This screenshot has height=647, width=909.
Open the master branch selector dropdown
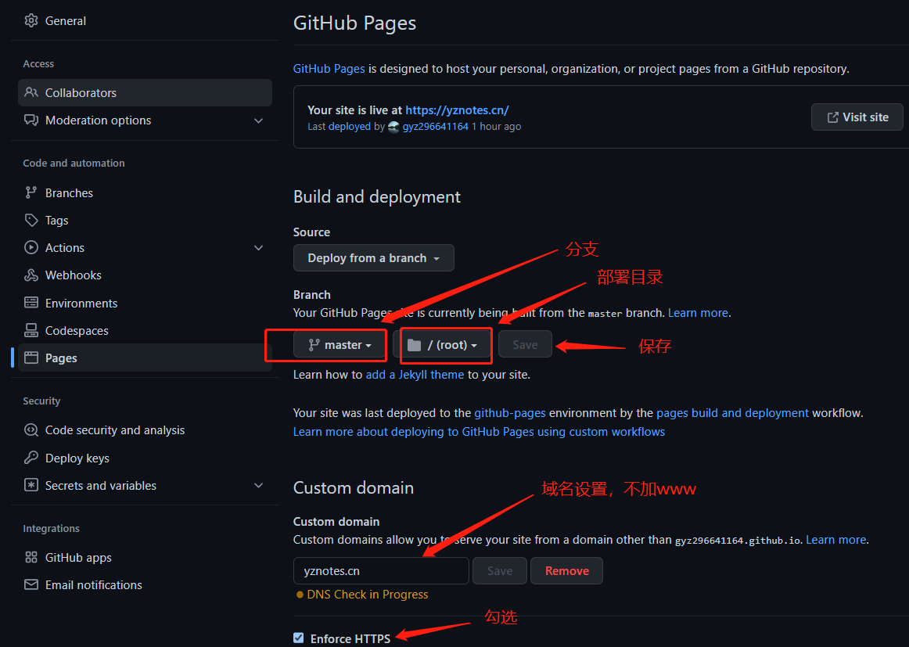coord(339,344)
